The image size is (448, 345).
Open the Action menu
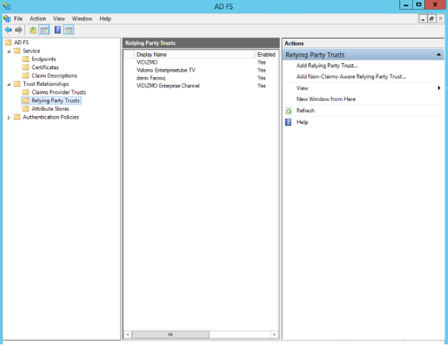(38, 18)
